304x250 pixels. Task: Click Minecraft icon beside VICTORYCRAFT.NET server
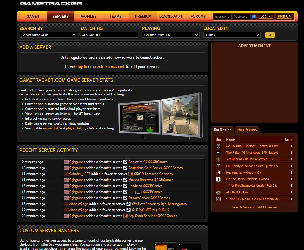(218, 159)
